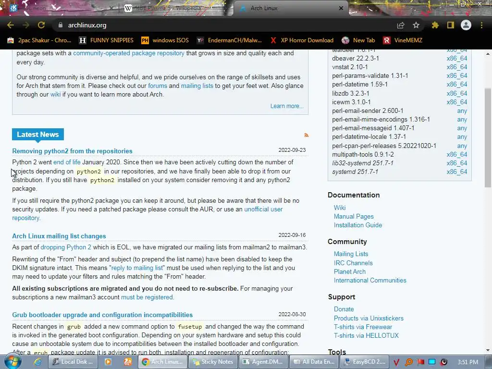Image resolution: width=492 pixels, height=369 pixels.
Task: Open the Extensions puzzle icon
Action: pyautogui.click(x=435, y=25)
